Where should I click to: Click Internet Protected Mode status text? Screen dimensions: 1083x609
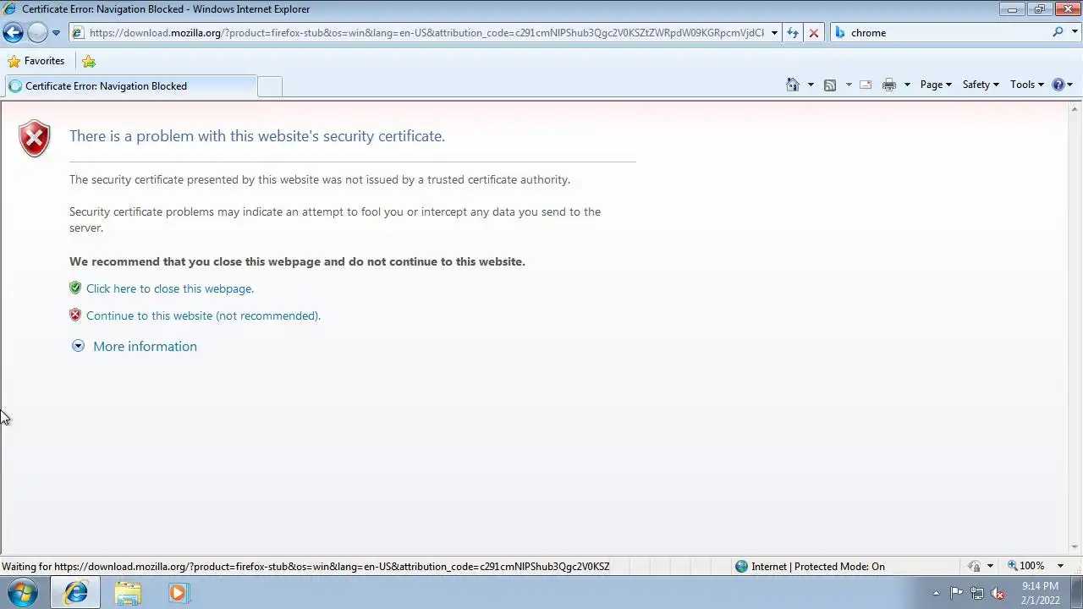coord(818,567)
